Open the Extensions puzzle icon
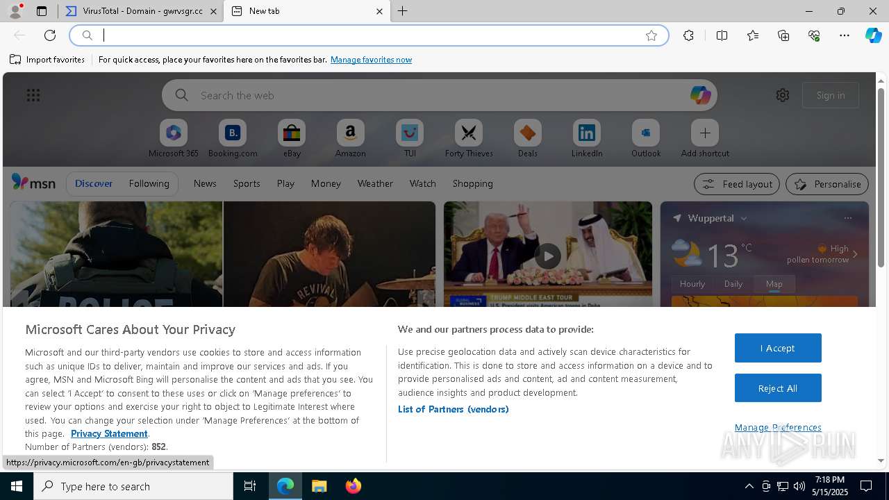Viewport: 889px width, 500px height. (x=688, y=35)
